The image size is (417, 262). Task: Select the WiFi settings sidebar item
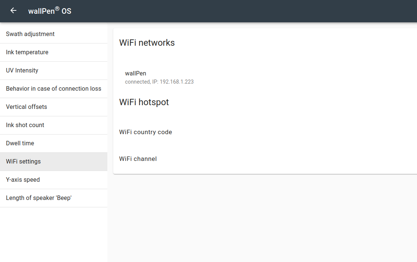[x=54, y=162]
